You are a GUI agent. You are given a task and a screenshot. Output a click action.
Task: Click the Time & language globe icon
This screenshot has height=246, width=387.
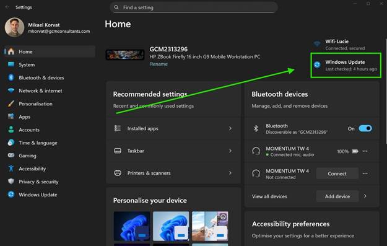pos(11,143)
